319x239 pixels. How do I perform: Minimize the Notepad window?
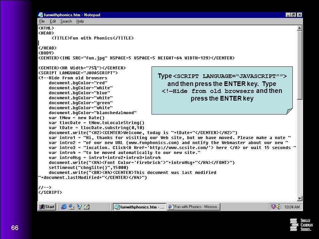point(288,15)
